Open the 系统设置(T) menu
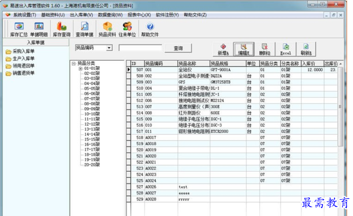 (x=24, y=15)
